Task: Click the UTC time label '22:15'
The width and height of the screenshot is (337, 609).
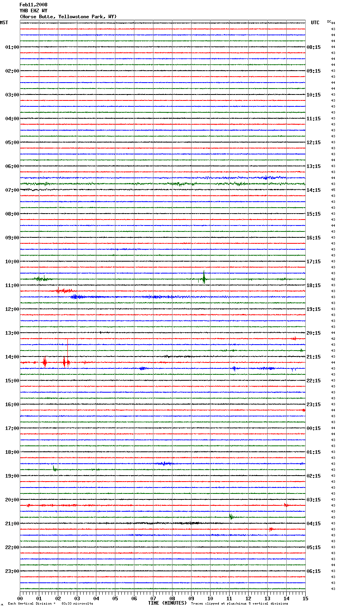Action: coord(314,381)
